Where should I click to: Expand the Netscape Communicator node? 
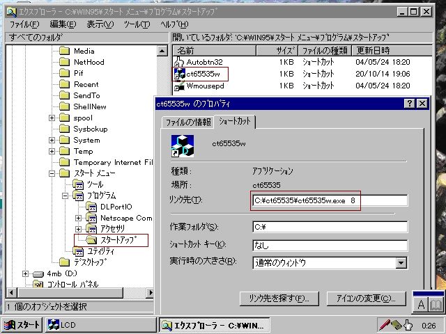pyautogui.click(x=79, y=218)
